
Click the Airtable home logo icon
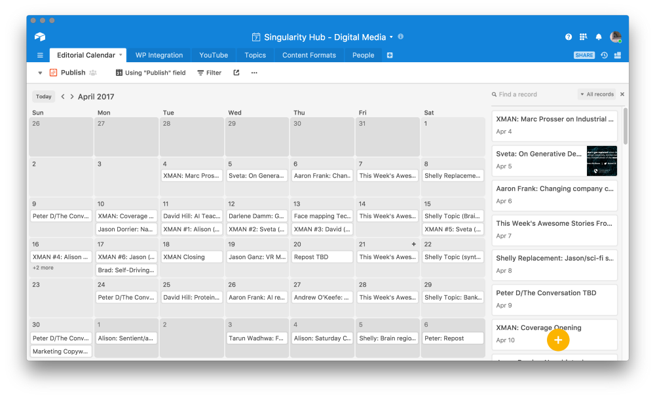point(40,37)
